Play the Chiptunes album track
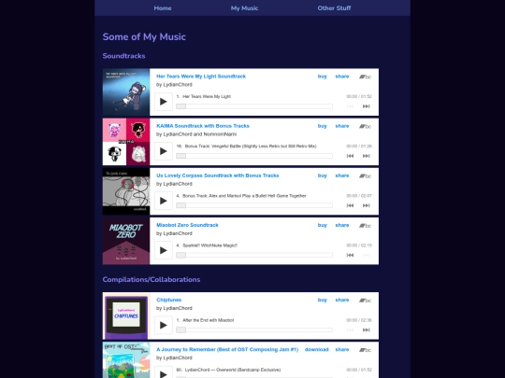The height and width of the screenshot is (378, 505). (164, 326)
